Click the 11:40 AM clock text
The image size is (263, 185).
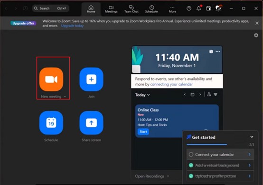point(177,57)
